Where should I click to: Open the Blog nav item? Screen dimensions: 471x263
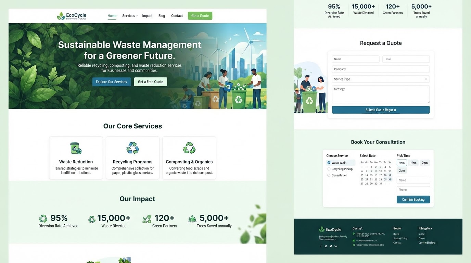click(x=162, y=16)
